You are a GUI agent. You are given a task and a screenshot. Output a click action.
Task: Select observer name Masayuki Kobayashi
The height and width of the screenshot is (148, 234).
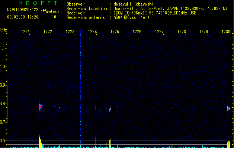click(x=134, y=4)
